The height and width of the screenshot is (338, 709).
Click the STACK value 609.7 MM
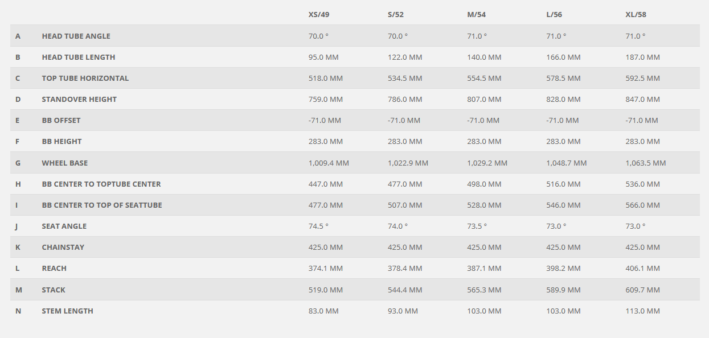click(x=643, y=290)
